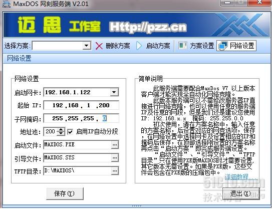This screenshot has height=209, width=272.
Task: Click the 地址池 number field 200
Action: click(50, 131)
